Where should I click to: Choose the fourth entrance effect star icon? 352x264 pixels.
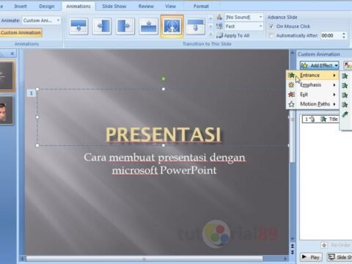[x=345, y=105]
